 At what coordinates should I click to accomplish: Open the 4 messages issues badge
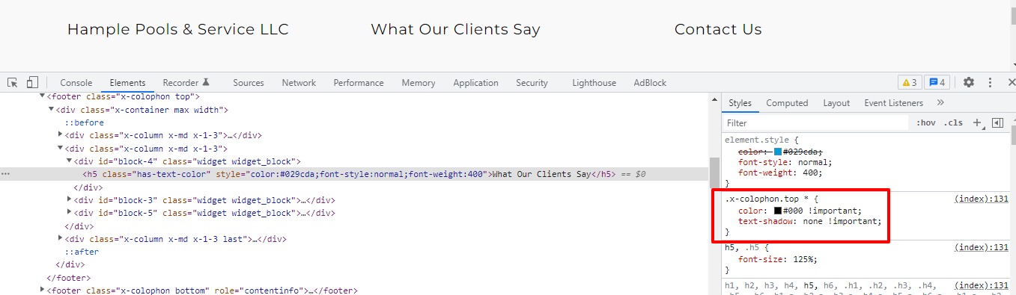pyautogui.click(x=937, y=82)
